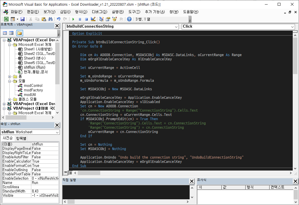The image size is (299, 205).
Task: Open the 파일(F) menu
Action: tap(17, 12)
